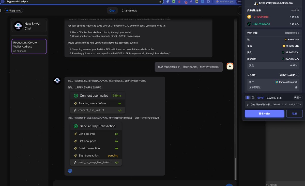Open the purple feather browser extension
305x186 pixels.
(x=191, y=2)
